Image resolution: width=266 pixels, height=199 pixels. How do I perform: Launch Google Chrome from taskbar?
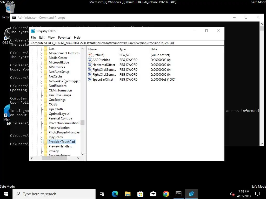point(166,194)
